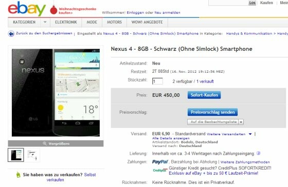Image resolution: width=288 pixels, height=187 pixels.
Task: Go back via Zurück zu den Suchergebnissen
Action: click(x=44, y=33)
